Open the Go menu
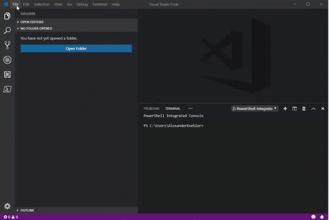 [69, 4]
